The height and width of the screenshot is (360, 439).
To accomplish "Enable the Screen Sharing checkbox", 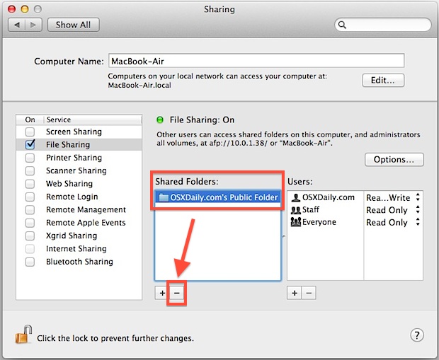I will (x=30, y=132).
